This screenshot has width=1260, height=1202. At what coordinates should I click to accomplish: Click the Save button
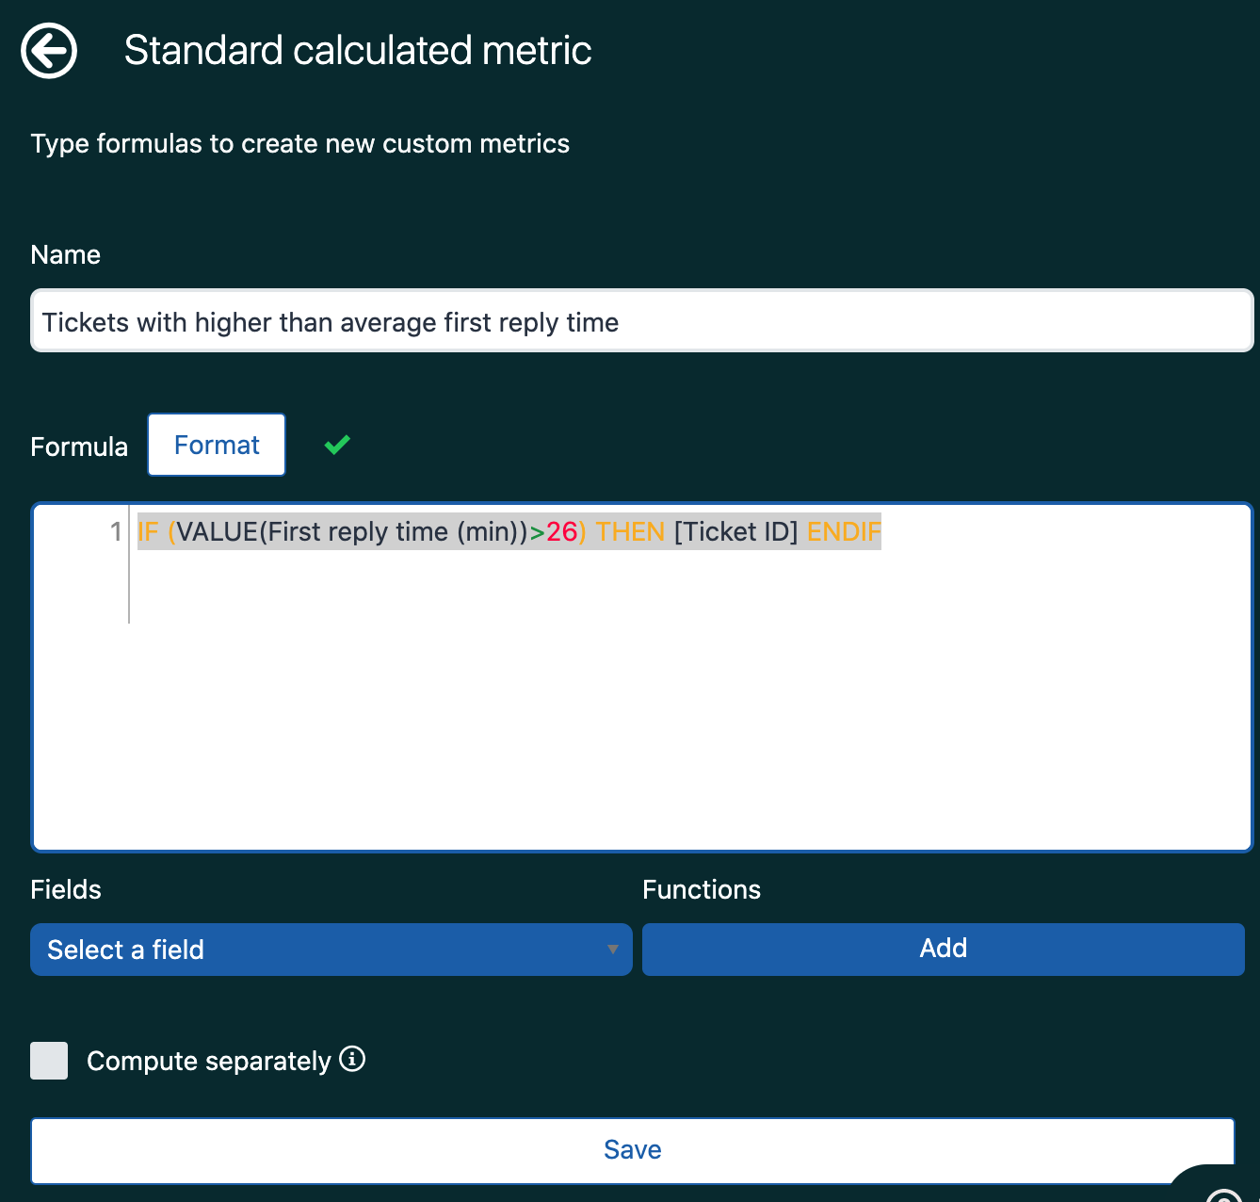(x=633, y=1150)
